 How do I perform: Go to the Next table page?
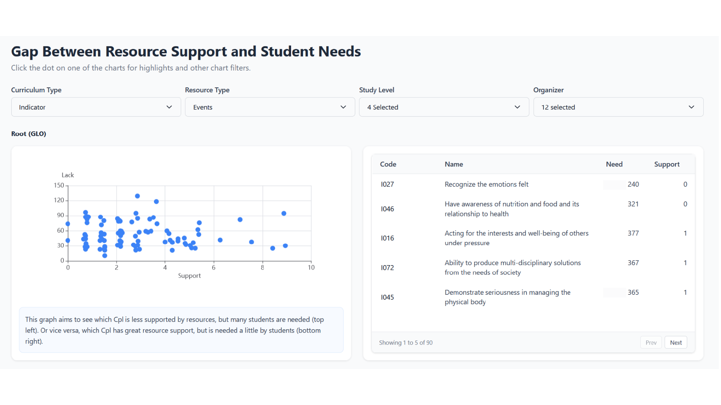(676, 342)
